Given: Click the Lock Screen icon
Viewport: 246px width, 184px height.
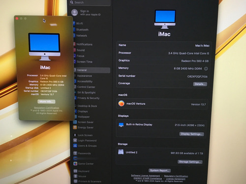Looking at the screenshot, I should click(x=75, y=135).
